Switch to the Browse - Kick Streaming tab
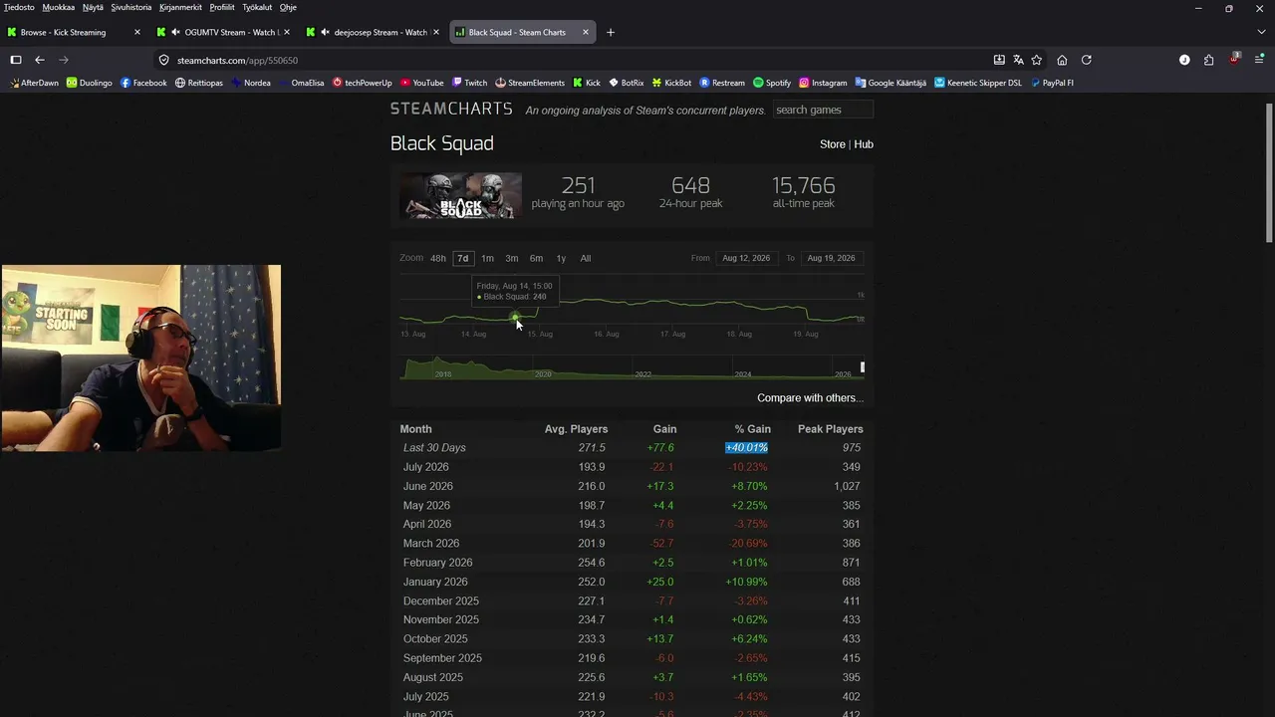Screen dimensions: 1275x717 (x=75, y=32)
